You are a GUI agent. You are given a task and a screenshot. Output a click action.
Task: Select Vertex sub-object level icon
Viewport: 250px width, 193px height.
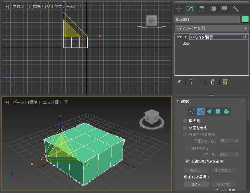coord(192,111)
